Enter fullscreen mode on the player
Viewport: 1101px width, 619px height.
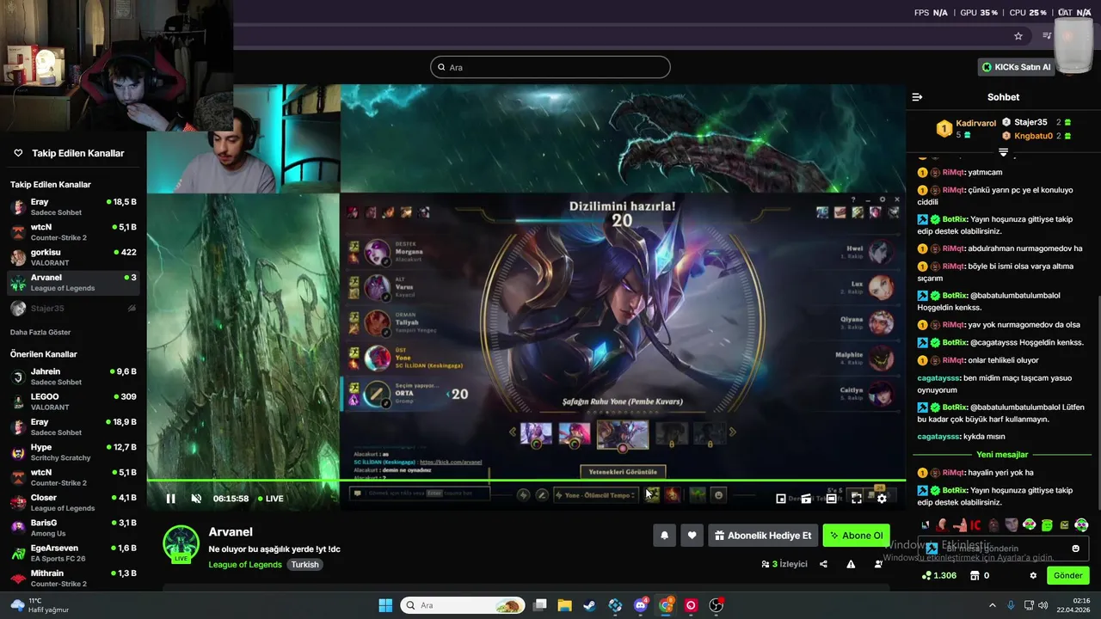click(x=857, y=499)
